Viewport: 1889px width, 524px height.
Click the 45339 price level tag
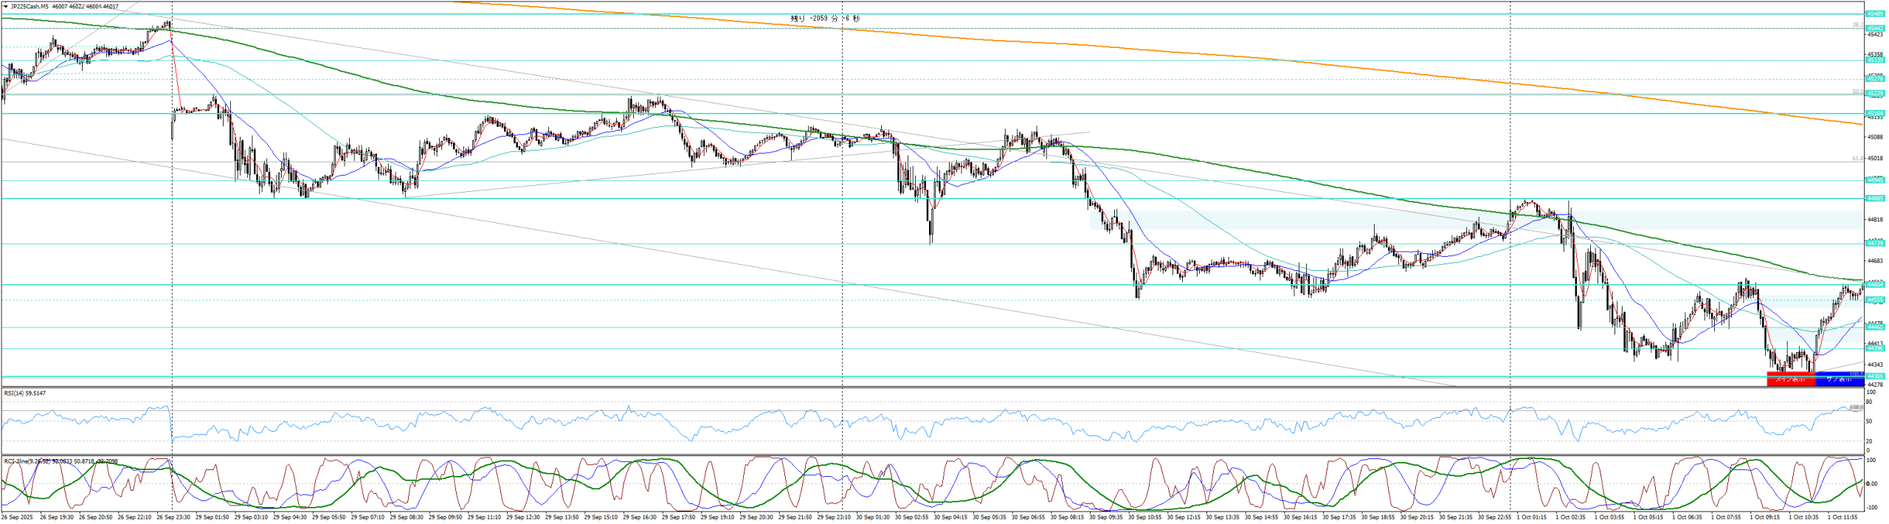(x=1874, y=61)
